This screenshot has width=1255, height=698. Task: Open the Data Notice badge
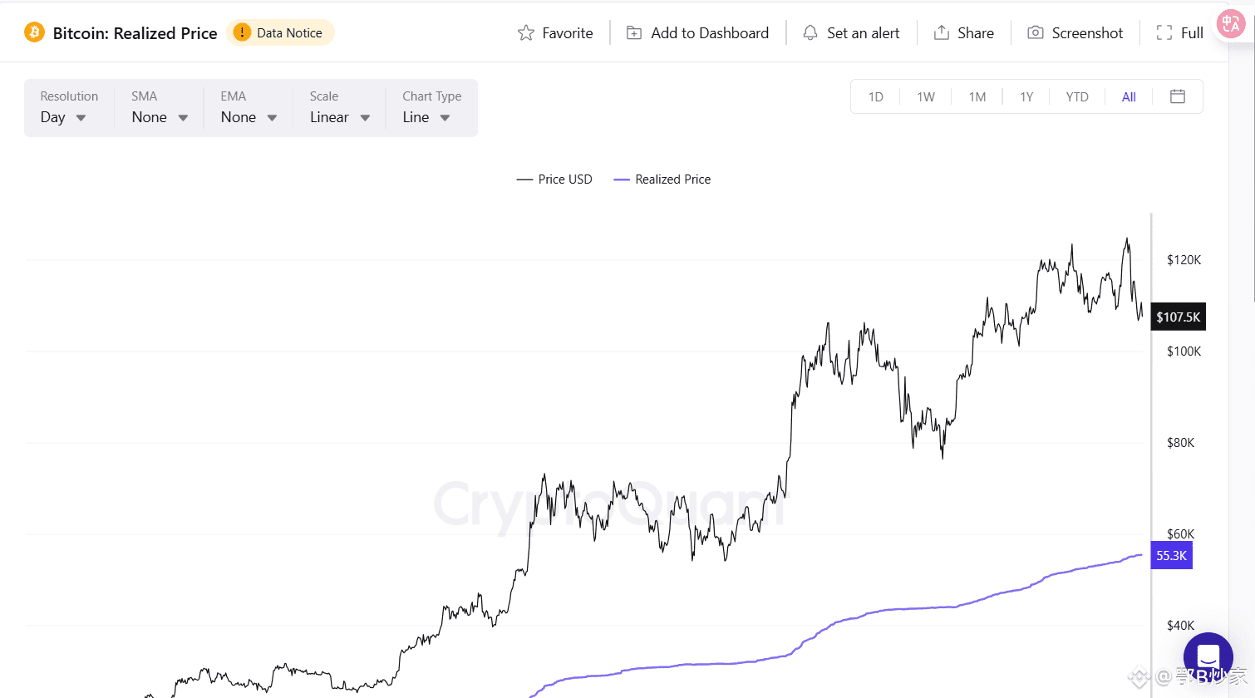280,33
